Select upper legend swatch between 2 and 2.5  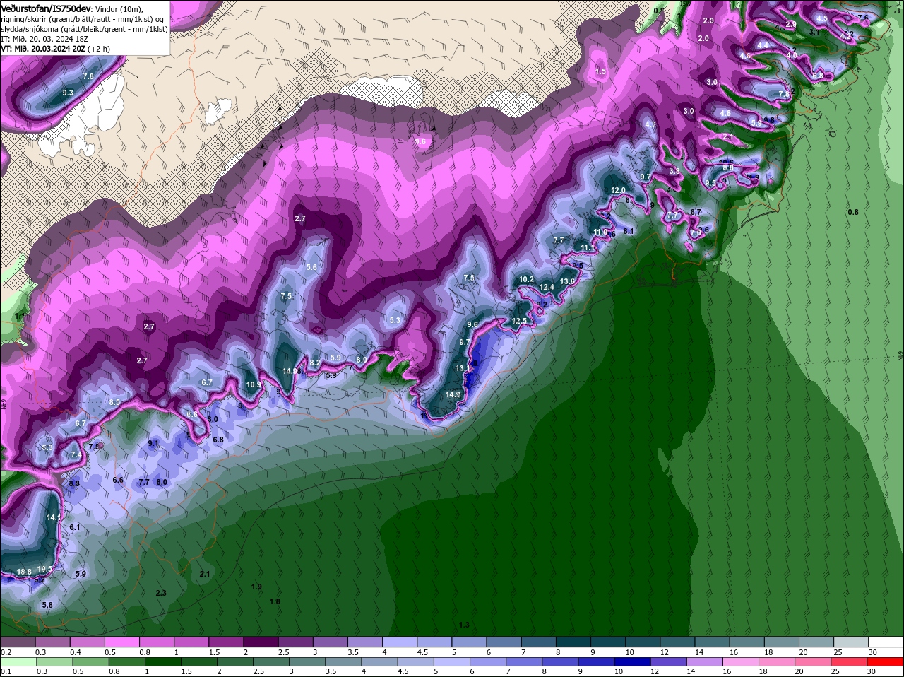coord(261,642)
